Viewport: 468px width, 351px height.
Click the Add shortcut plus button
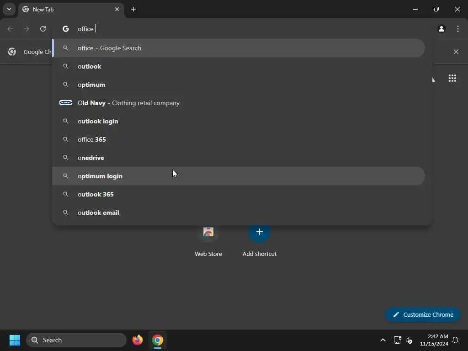260,232
